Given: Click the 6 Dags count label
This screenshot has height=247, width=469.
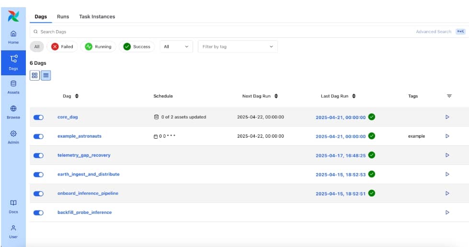Looking at the screenshot, I should click(38, 63).
